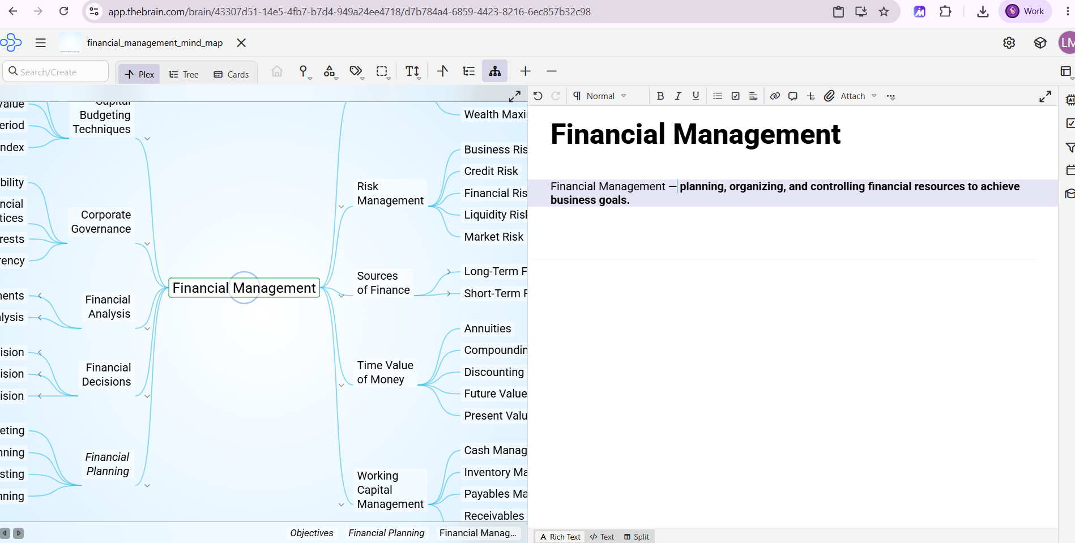This screenshot has width=1075, height=543.
Task: Open the LM user account avatar
Action: click(x=1067, y=43)
